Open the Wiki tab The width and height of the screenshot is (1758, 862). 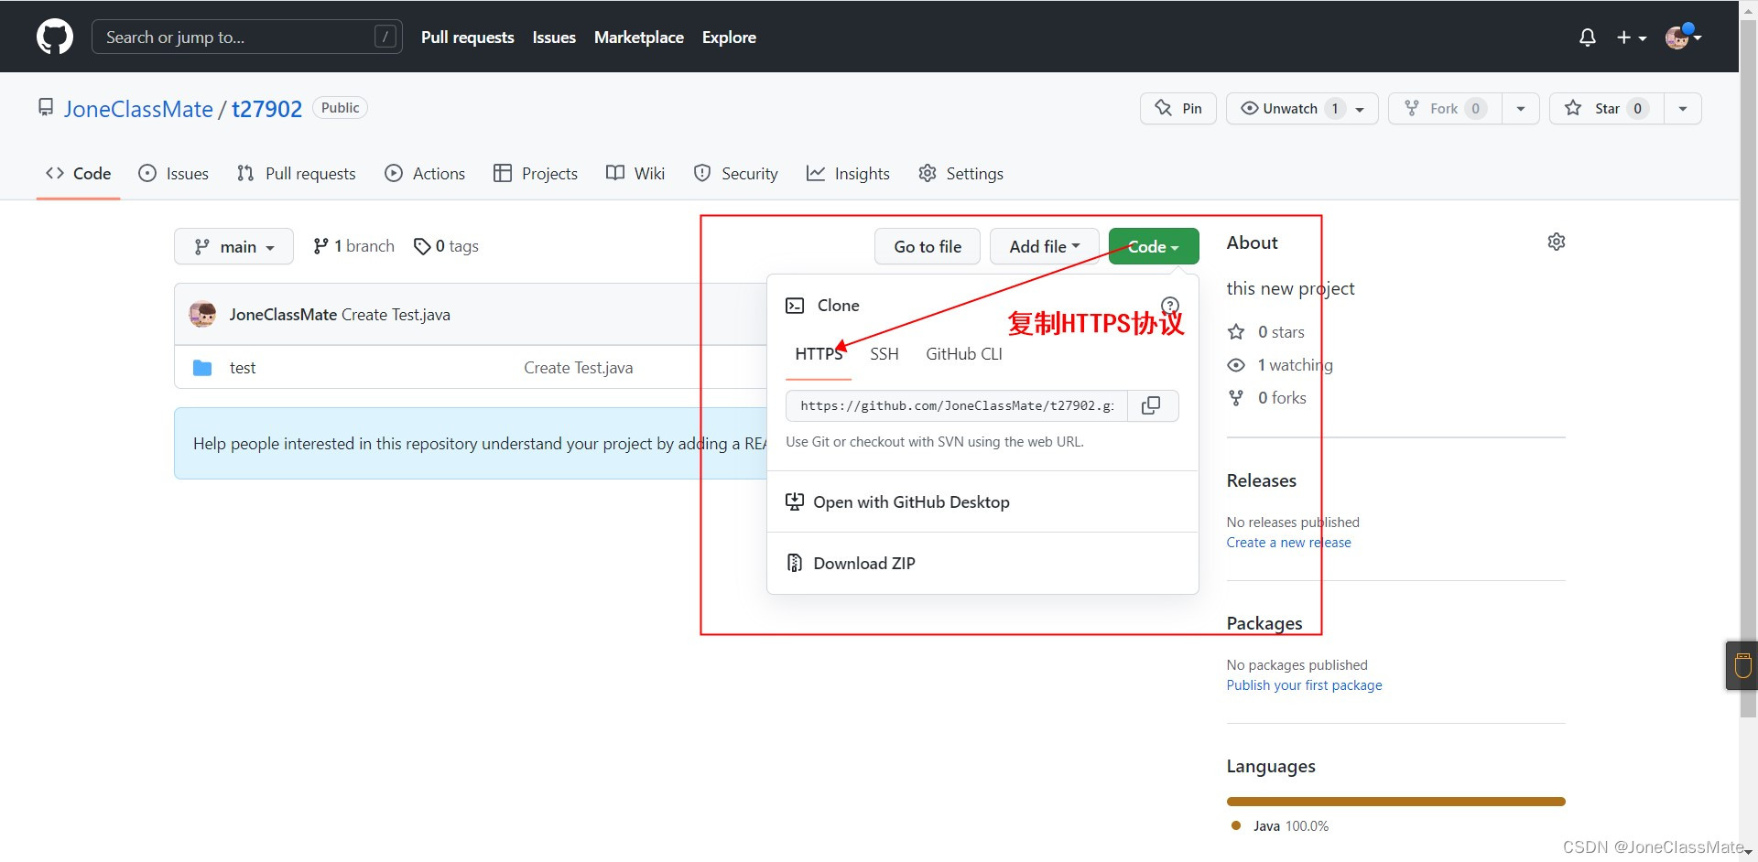click(x=635, y=173)
